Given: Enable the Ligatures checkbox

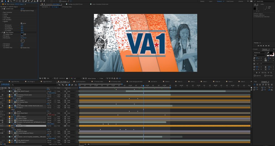Looking at the screenshot, I should tap(255, 75).
